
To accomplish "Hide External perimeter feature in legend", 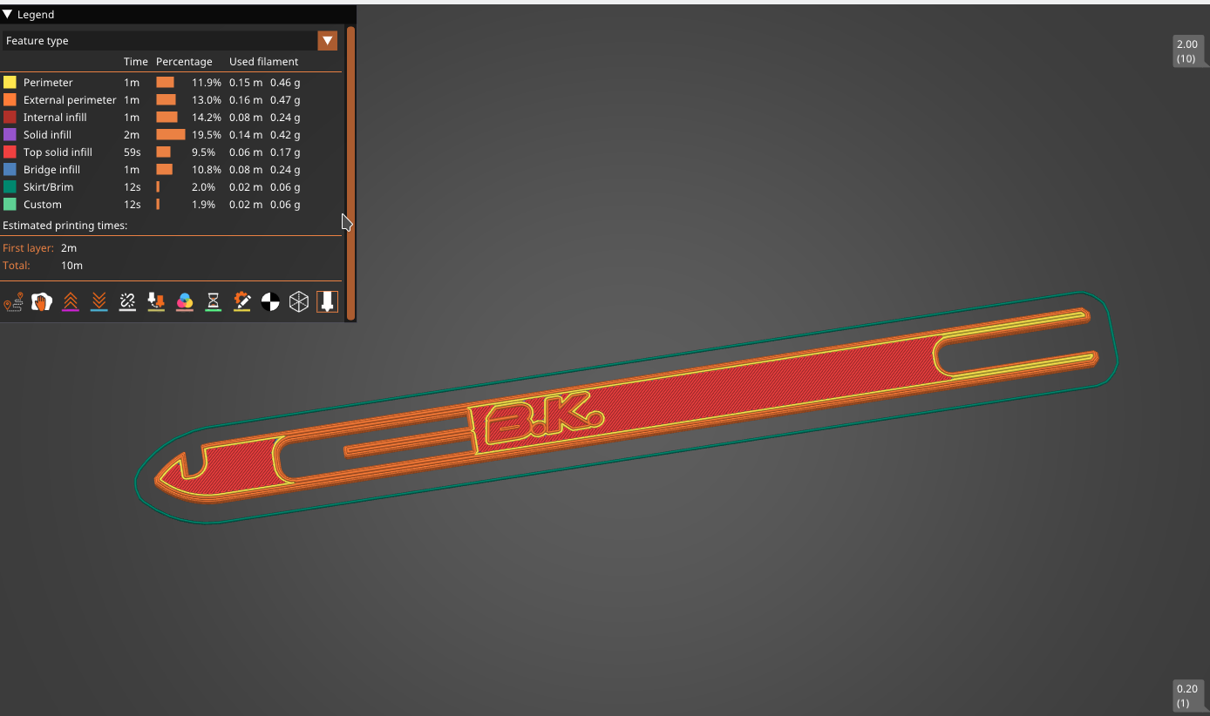I will 171,100.
